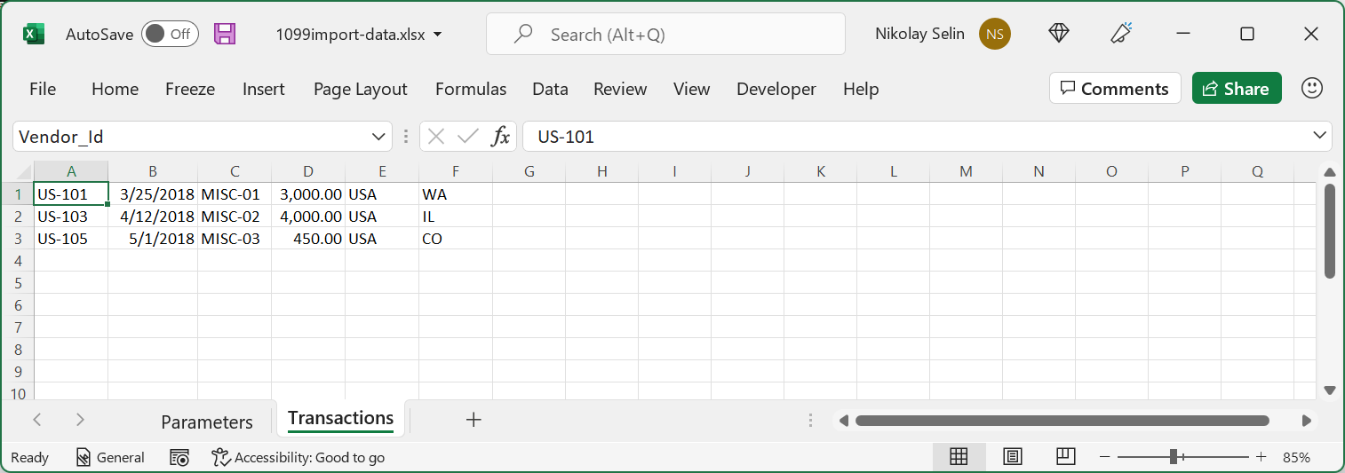The image size is (1345, 473).
Task: Click the green Share button
Action: (1236, 89)
